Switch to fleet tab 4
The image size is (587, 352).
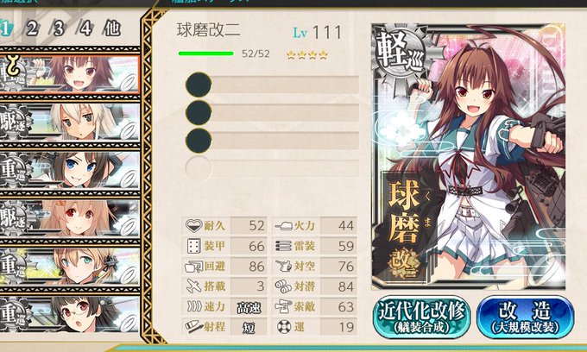pyautogui.click(x=85, y=28)
